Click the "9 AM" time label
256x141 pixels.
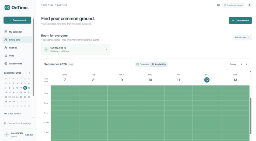46,113
